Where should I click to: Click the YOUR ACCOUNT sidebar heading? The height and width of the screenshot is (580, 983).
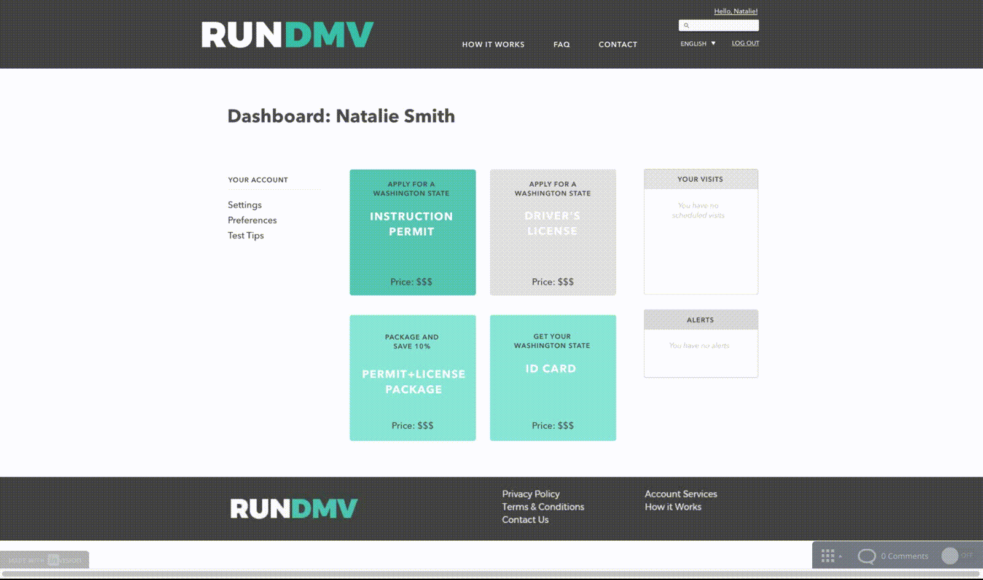(x=258, y=180)
